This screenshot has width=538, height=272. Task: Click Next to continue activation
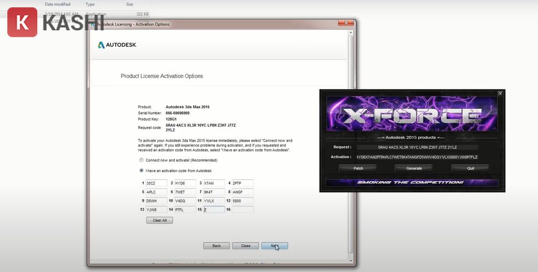coord(275,246)
